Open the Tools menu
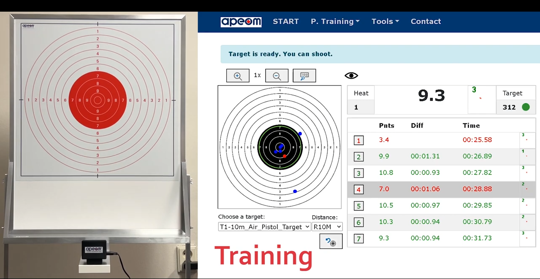This screenshot has height=279, width=540. [385, 21]
